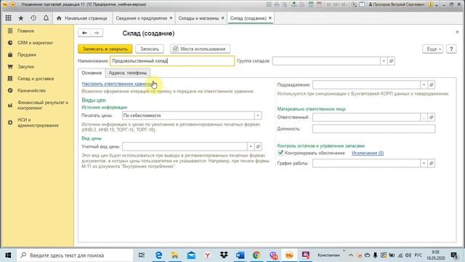Close the Сведения о предприятии tab

click(x=171, y=18)
